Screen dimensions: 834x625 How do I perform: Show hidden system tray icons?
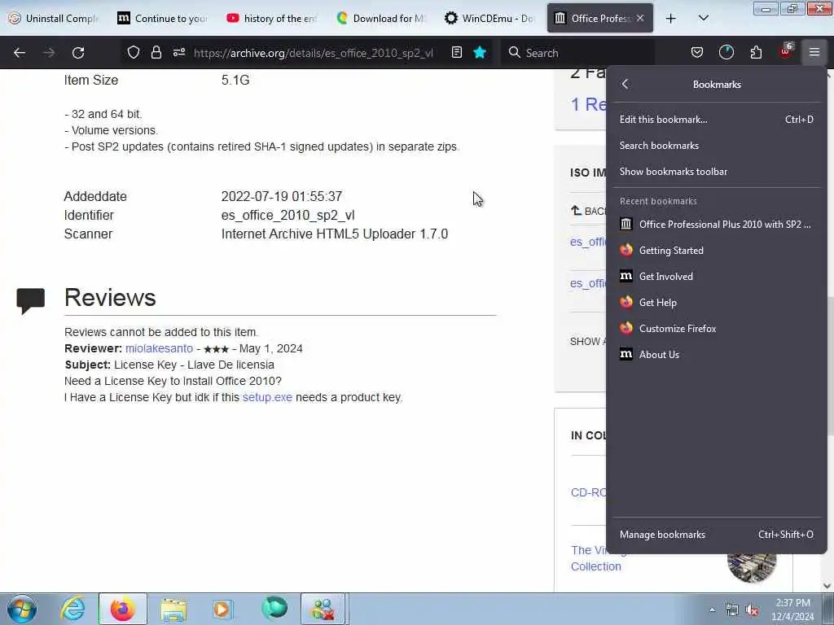pyautogui.click(x=712, y=610)
